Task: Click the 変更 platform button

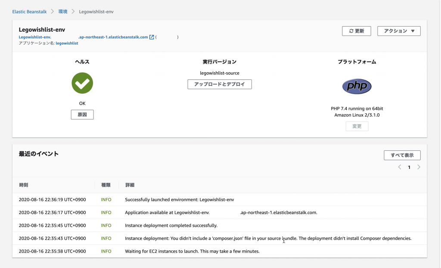Action: (357, 126)
